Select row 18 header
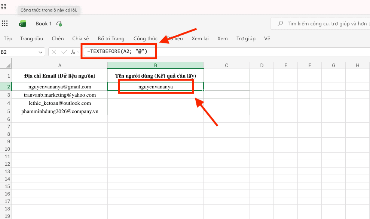370x219 pixels. coord(6,209)
